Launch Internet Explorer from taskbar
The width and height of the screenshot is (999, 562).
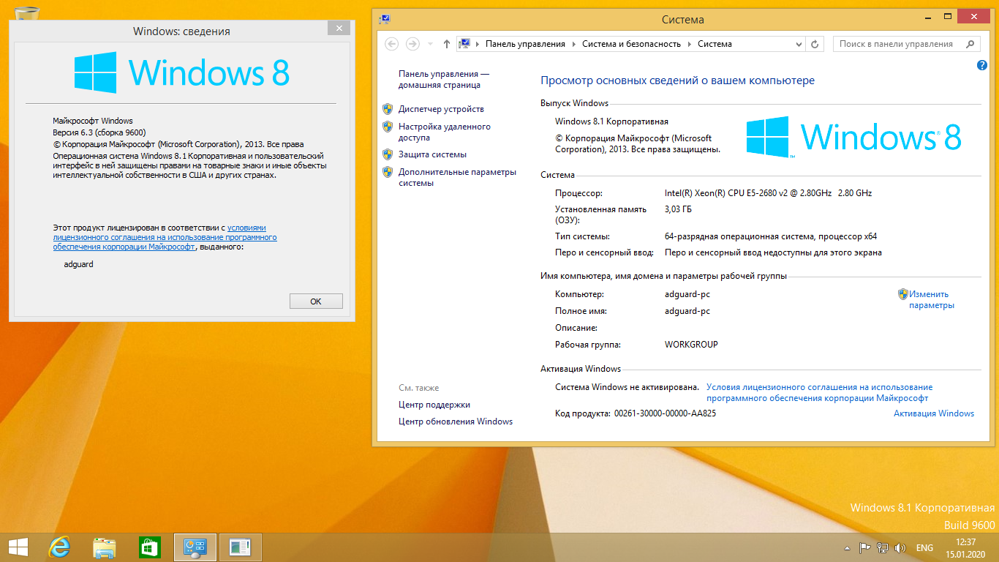tap(59, 547)
